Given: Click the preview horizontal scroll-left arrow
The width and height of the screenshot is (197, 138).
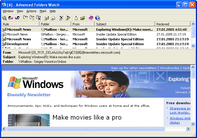Looking at the screenshot, I should coord(4,129).
